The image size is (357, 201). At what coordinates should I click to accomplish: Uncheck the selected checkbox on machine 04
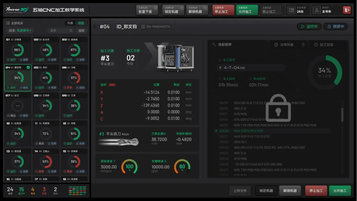point(28,67)
